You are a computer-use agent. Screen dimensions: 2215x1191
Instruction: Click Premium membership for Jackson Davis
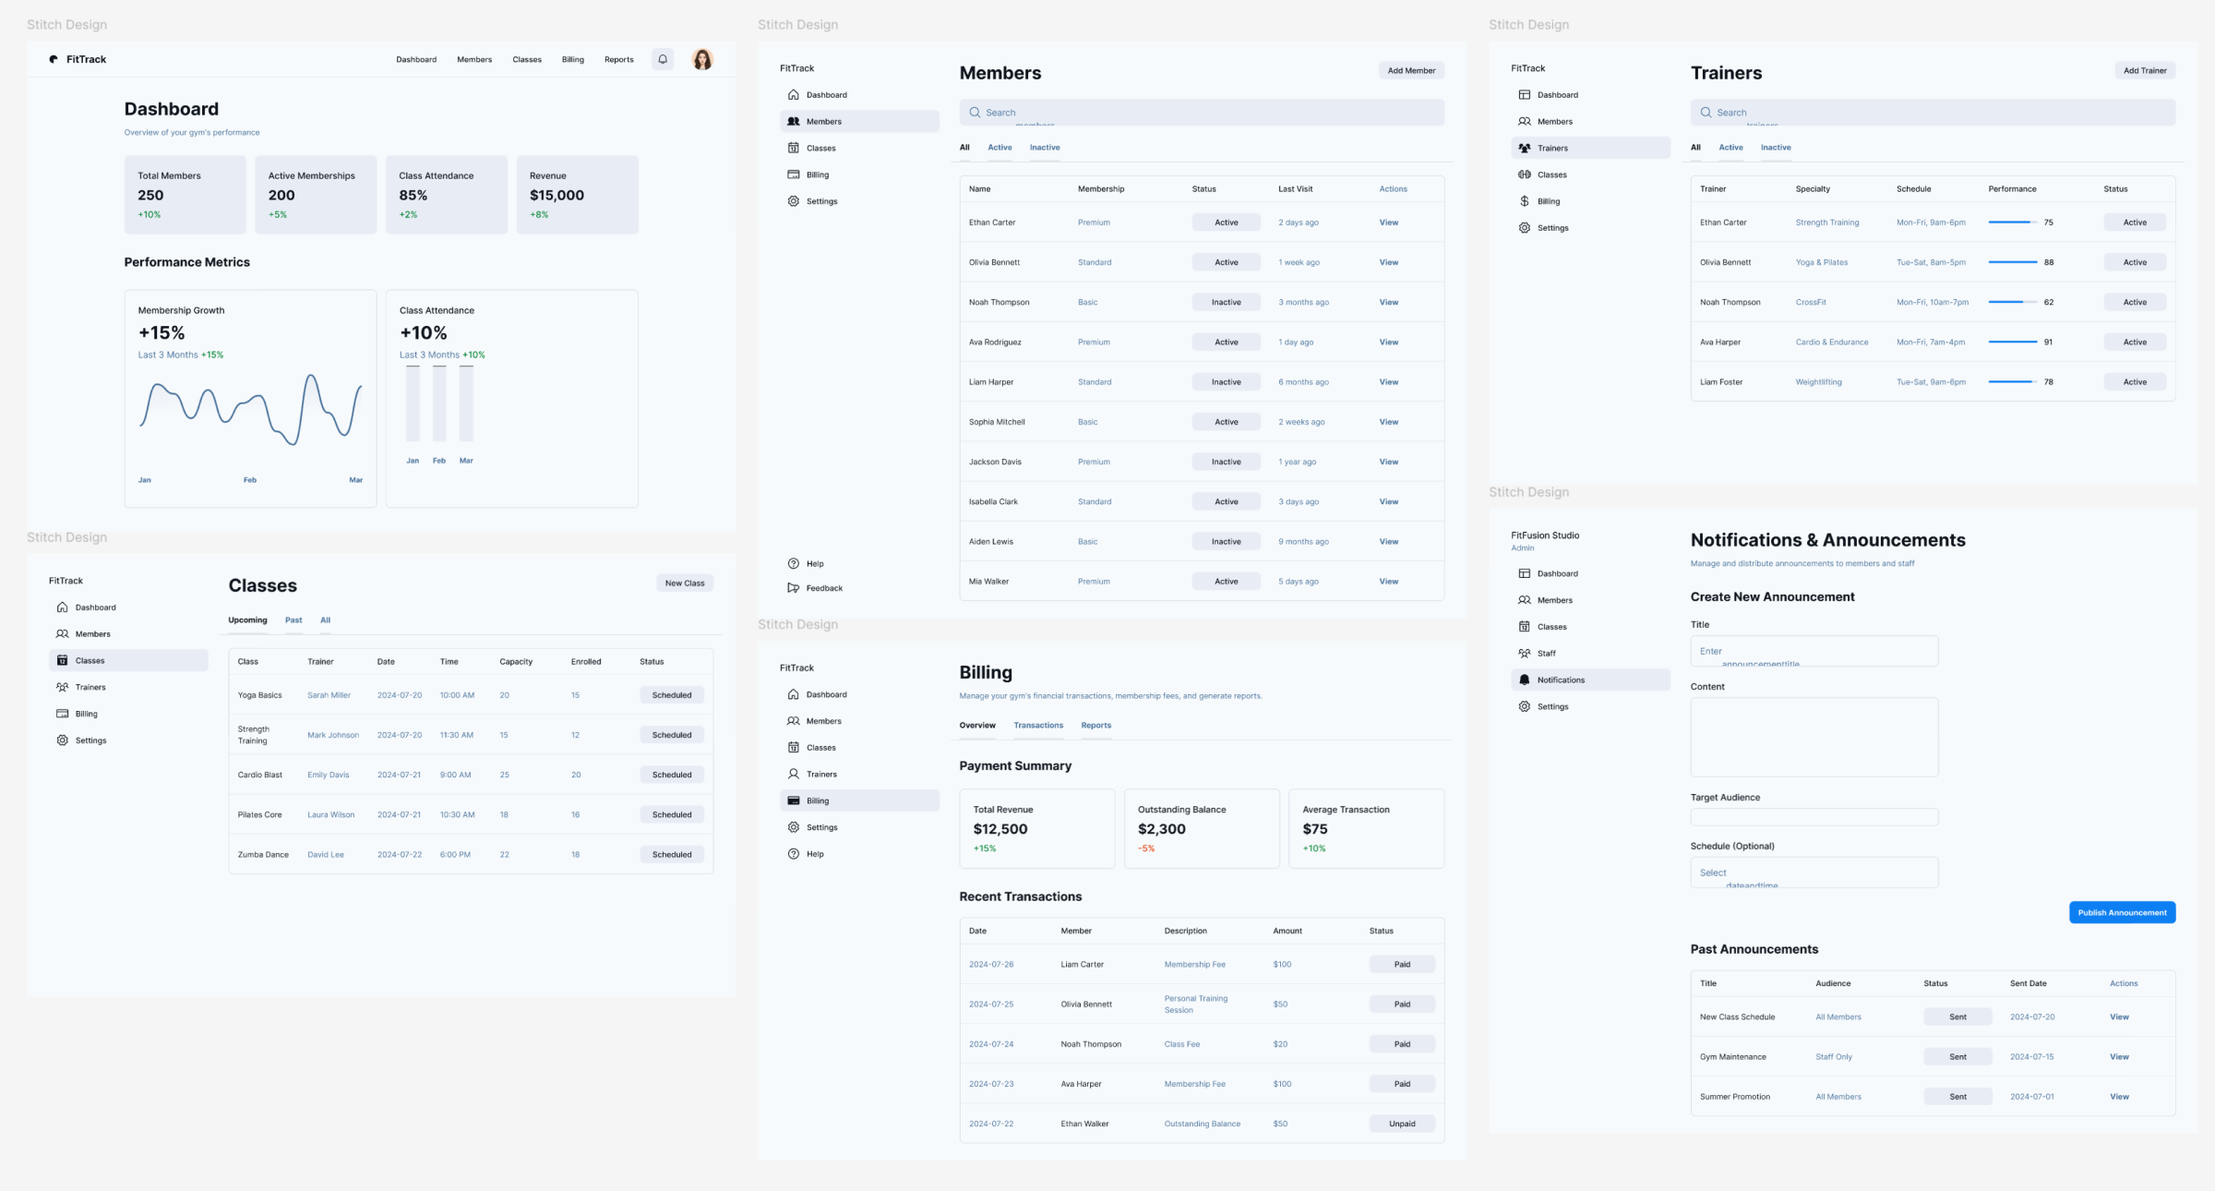pos(1094,462)
